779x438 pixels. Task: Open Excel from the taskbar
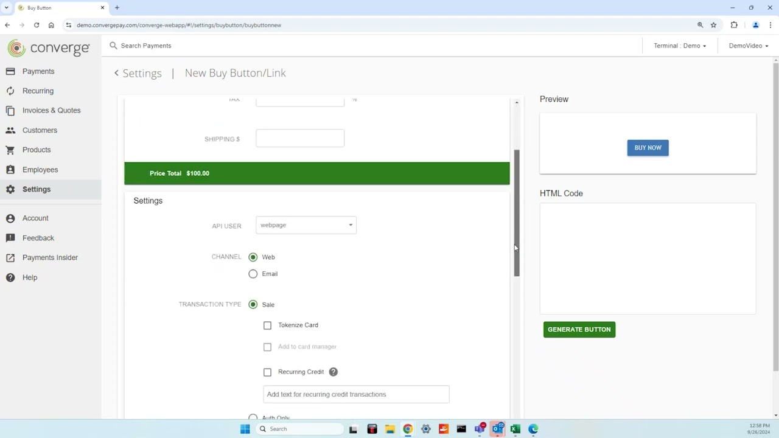[x=515, y=429]
